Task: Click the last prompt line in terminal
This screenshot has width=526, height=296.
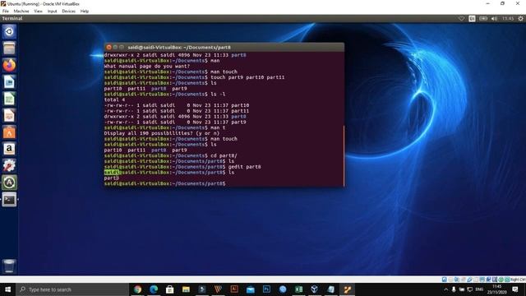Action: click(164, 183)
